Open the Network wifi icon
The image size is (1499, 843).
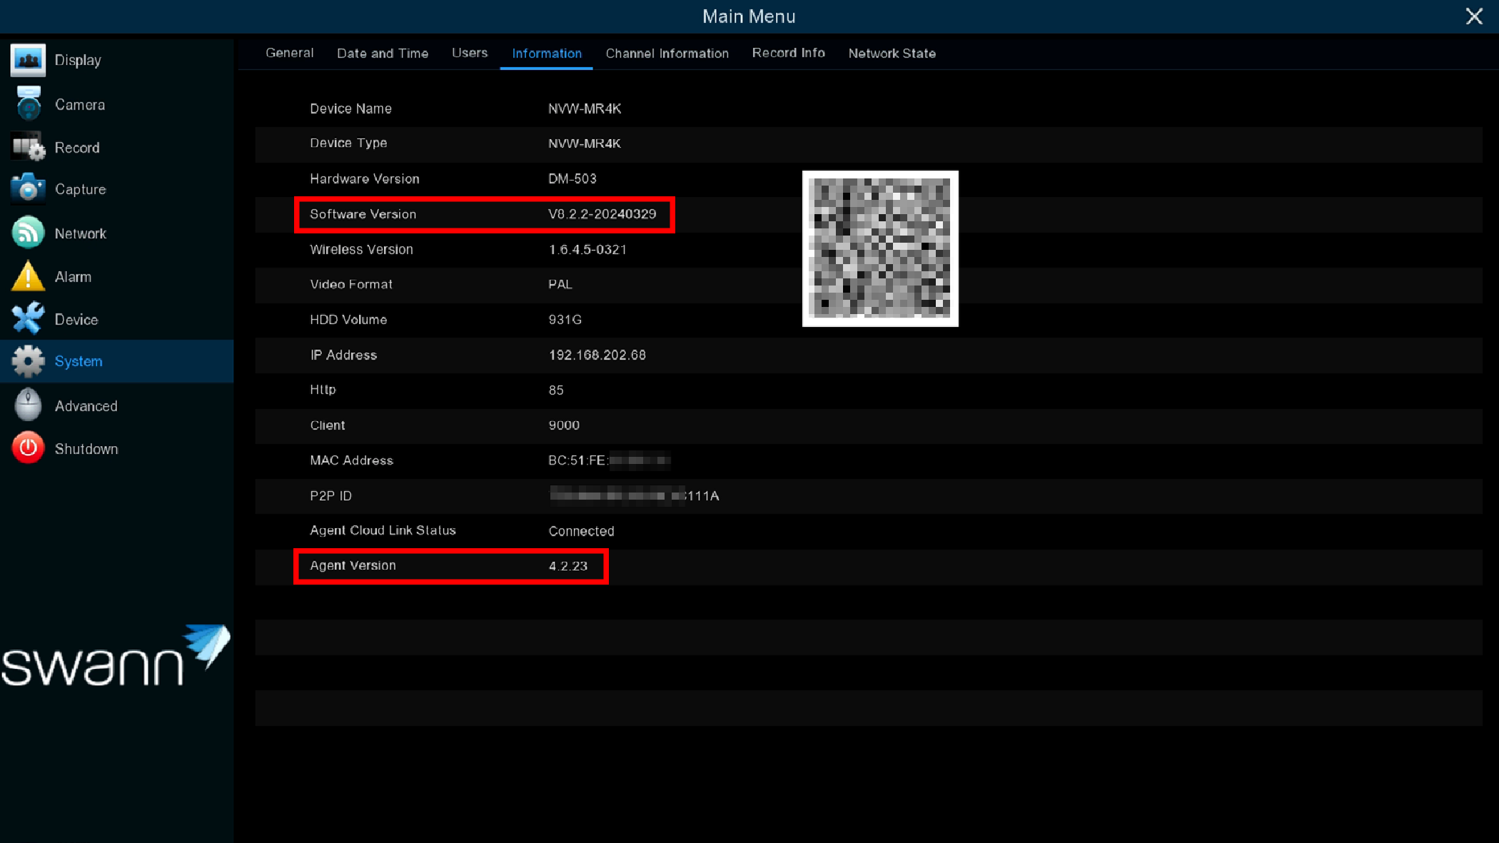[28, 233]
